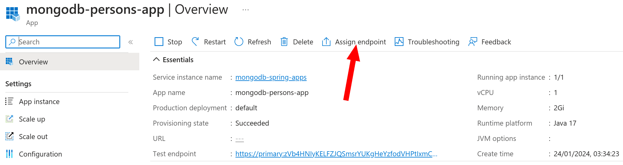Click the Assign endpoint upload icon
Viewport: 623px width, 165px height.
coord(326,42)
